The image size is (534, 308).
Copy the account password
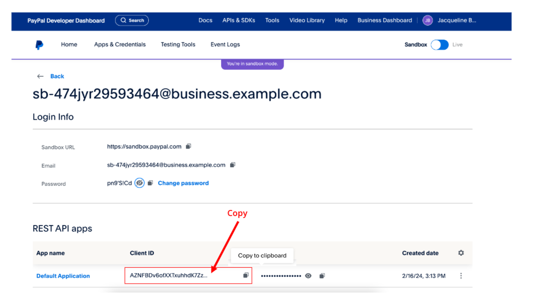[x=150, y=183]
